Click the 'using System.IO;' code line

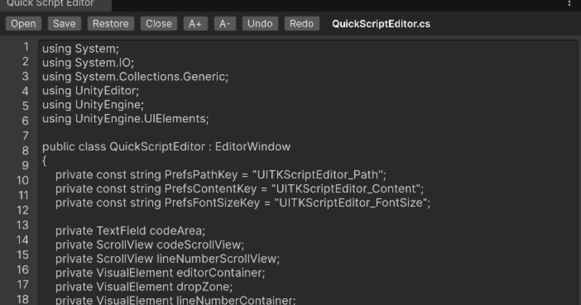click(x=77, y=62)
